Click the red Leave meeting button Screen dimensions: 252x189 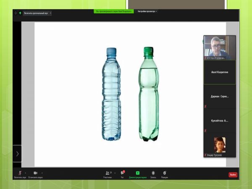coord(233,174)
